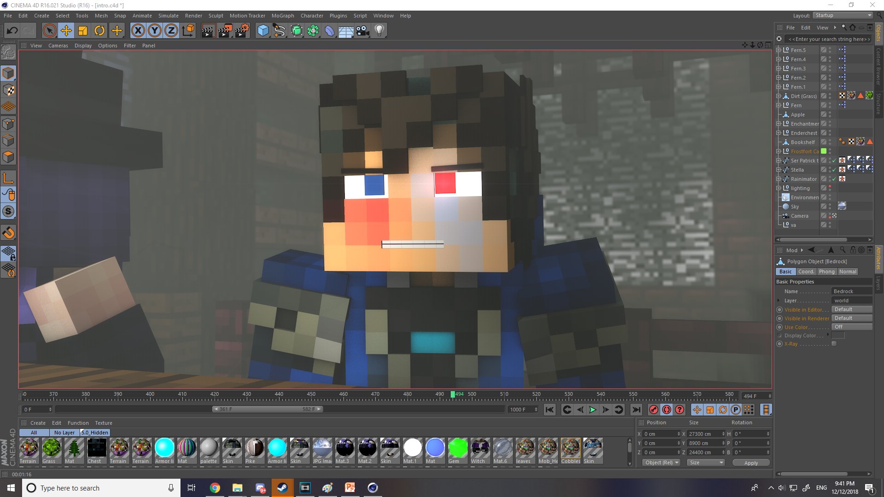This screenshot has height=497, width=884.
Task: Open the MoGraph menu
Action: click(x=282, y=16)
